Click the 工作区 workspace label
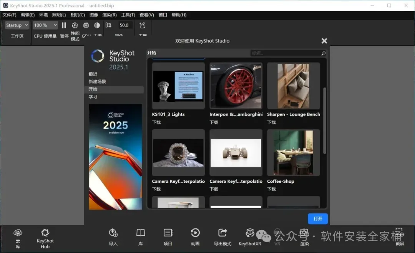This screenshot has height=253, width=415. [x=17, y=36]
